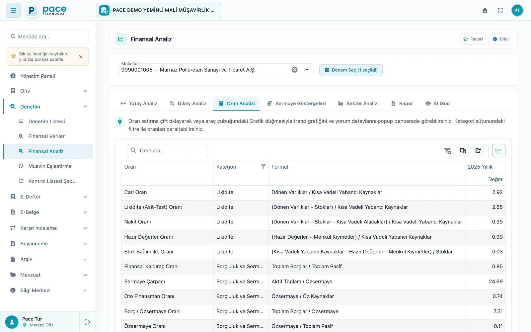Switch to the Yatay Analiz tab
Screen dimensions: 531x332
pyautogui.click(x=139, y=104)
